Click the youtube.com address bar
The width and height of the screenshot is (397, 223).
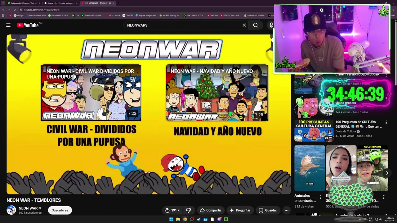click(x=146, y=10)
